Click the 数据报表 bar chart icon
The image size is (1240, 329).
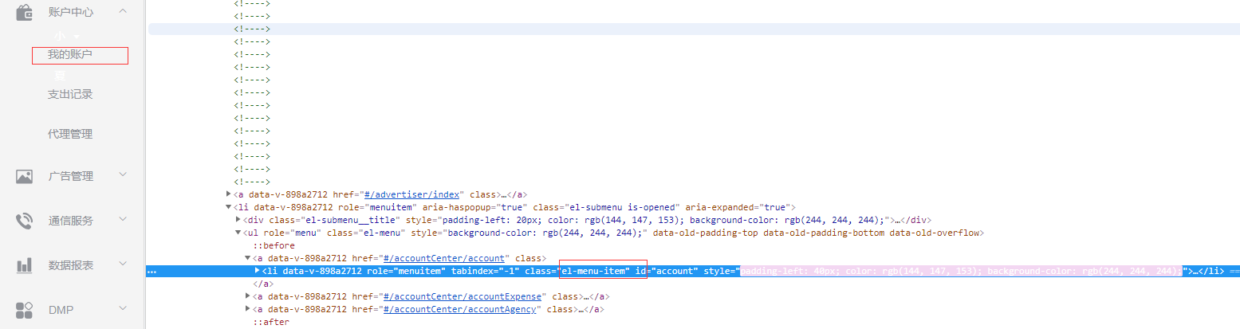point(24,264)
